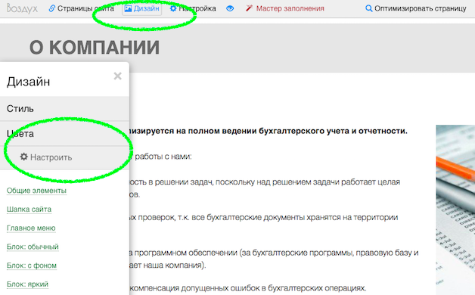Click the wand icon of Мастер заполнения

coord(249,8)
